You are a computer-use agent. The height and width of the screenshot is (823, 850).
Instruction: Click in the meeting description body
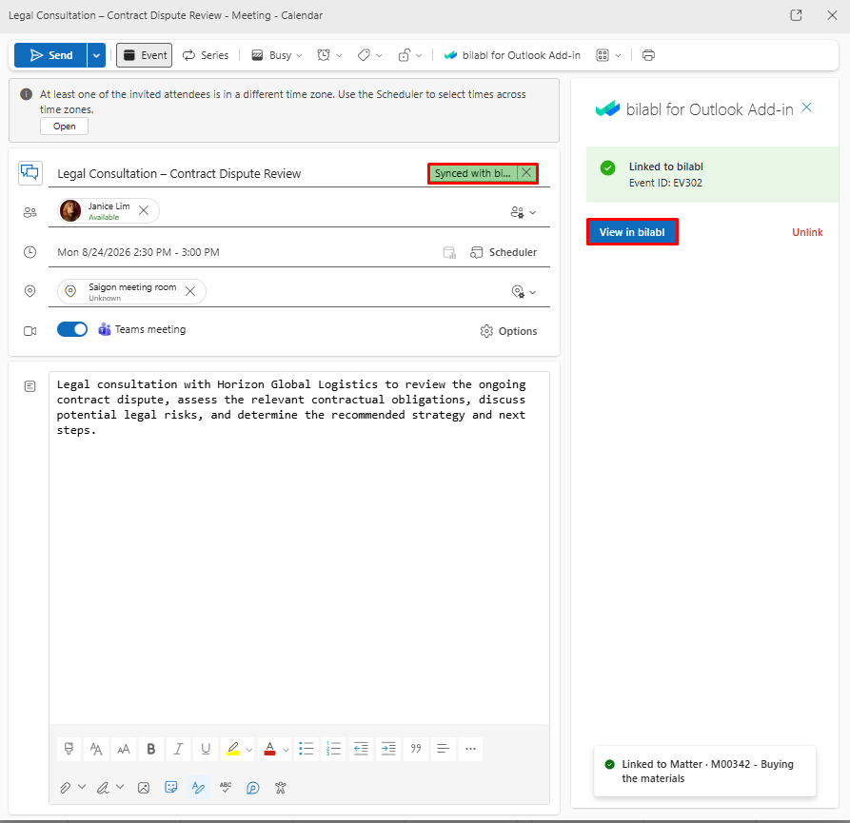299,547
